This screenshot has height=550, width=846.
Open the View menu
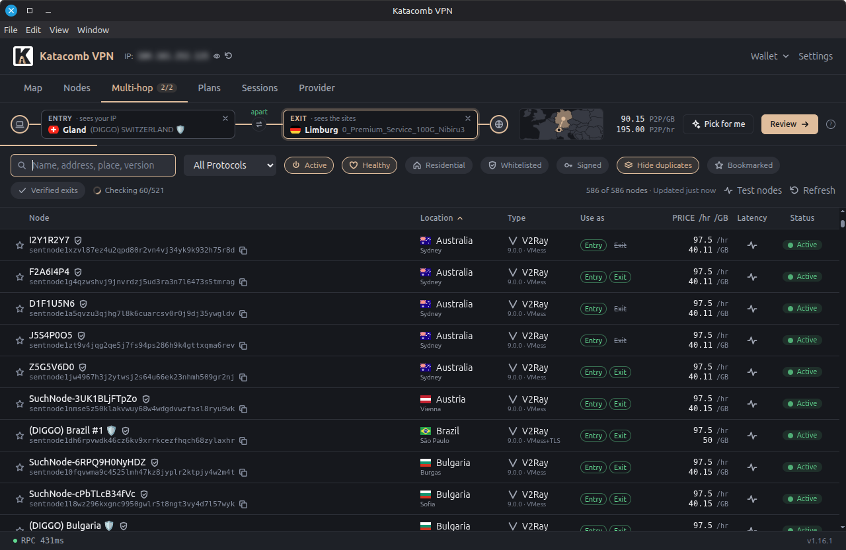coord(59,30)
